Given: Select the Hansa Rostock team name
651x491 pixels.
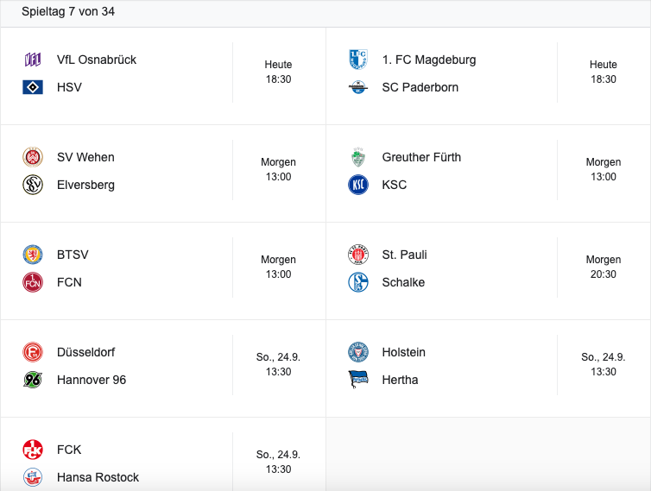Looking at the screenshot, I should [x=98, y=477].
